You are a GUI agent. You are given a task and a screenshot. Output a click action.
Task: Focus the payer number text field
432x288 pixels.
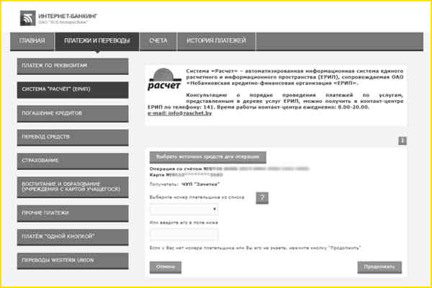coord(184,234)
